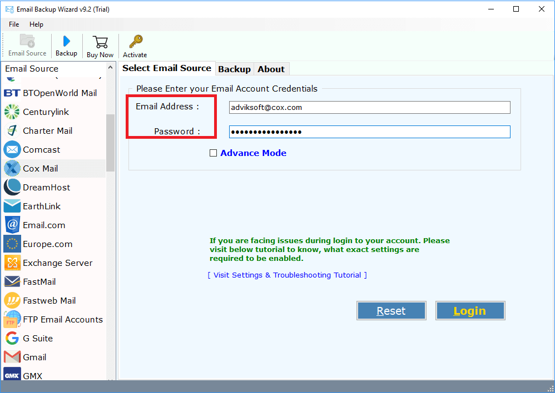Select the Cox Mail X icon
Image resolution: width=555 pixels, height=393 pixels.
pyautogui.click(x=12, y=169)
